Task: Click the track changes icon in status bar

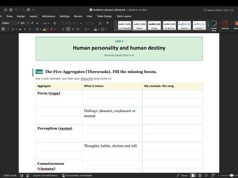Action: click(x=28, y=175)
